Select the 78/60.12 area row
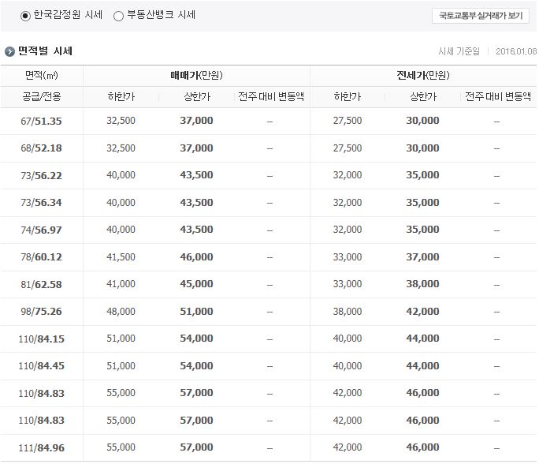The width and height of the screenshot is (539, 464). click(x=269, y=256)
